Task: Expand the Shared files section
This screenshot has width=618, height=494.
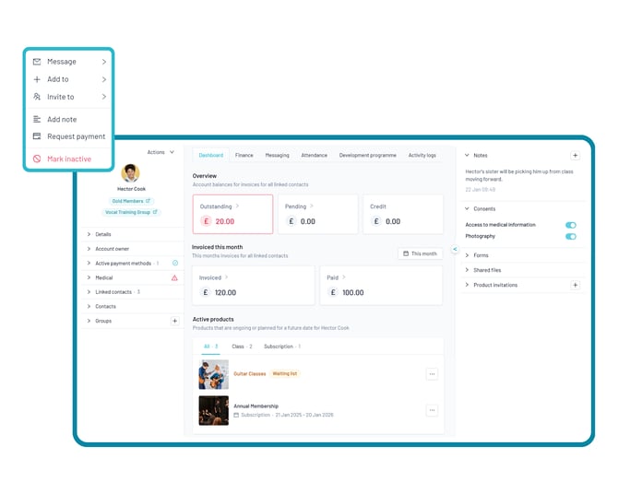Action: 488,270
